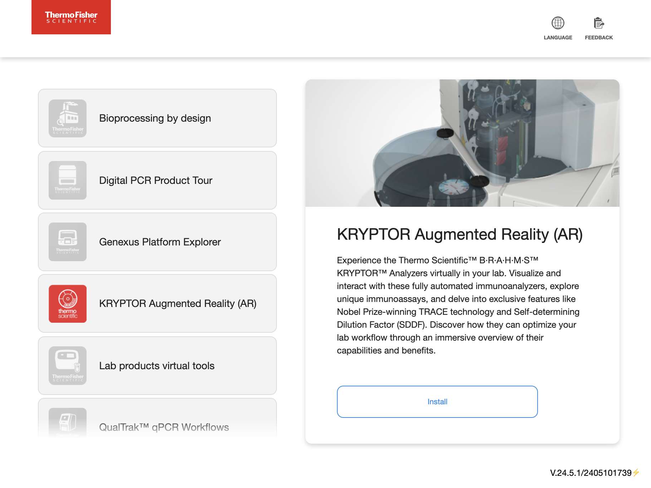Select the Lab products virtual tools icon
Image resolution: width=651 pixels, height=488 pixels.
pos(68,366)
